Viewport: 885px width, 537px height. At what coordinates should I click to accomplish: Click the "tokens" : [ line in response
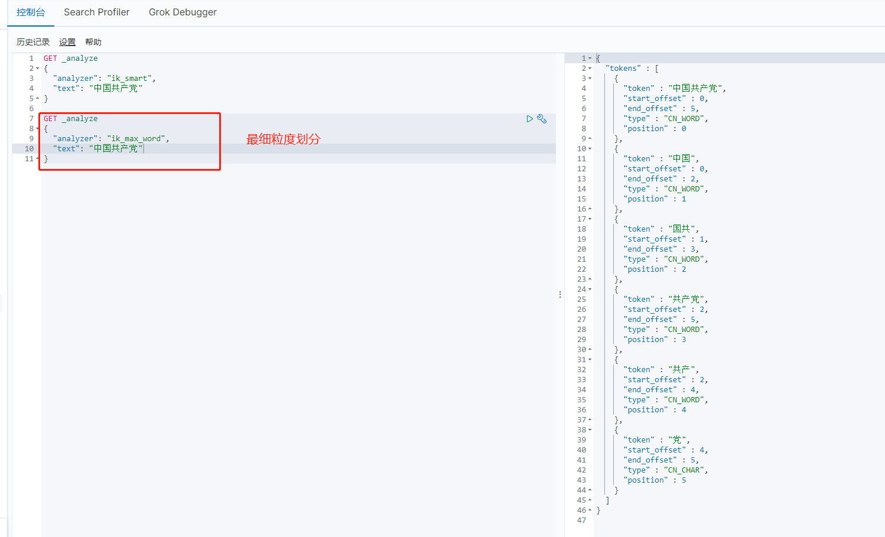632,69
